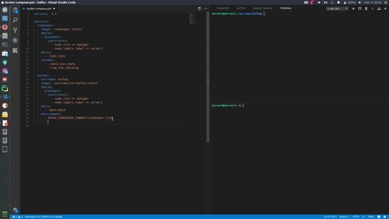The width and height of the screenshot is (389, 219).
Task: Open the trash at the dock bottom
Action: point(5,214)
